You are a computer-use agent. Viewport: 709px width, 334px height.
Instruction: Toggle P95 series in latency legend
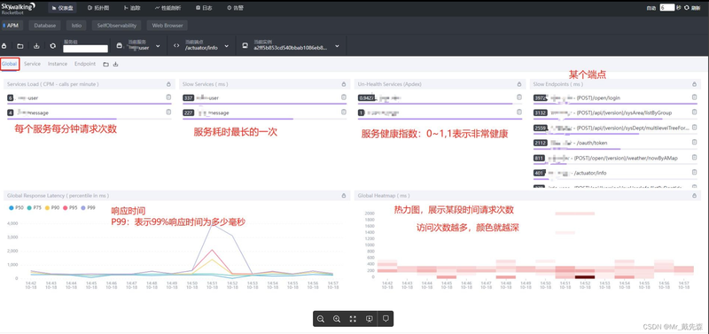coord(70,208)
